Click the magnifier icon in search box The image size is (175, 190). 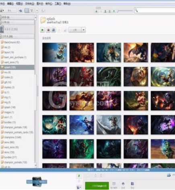pos(136,10)
